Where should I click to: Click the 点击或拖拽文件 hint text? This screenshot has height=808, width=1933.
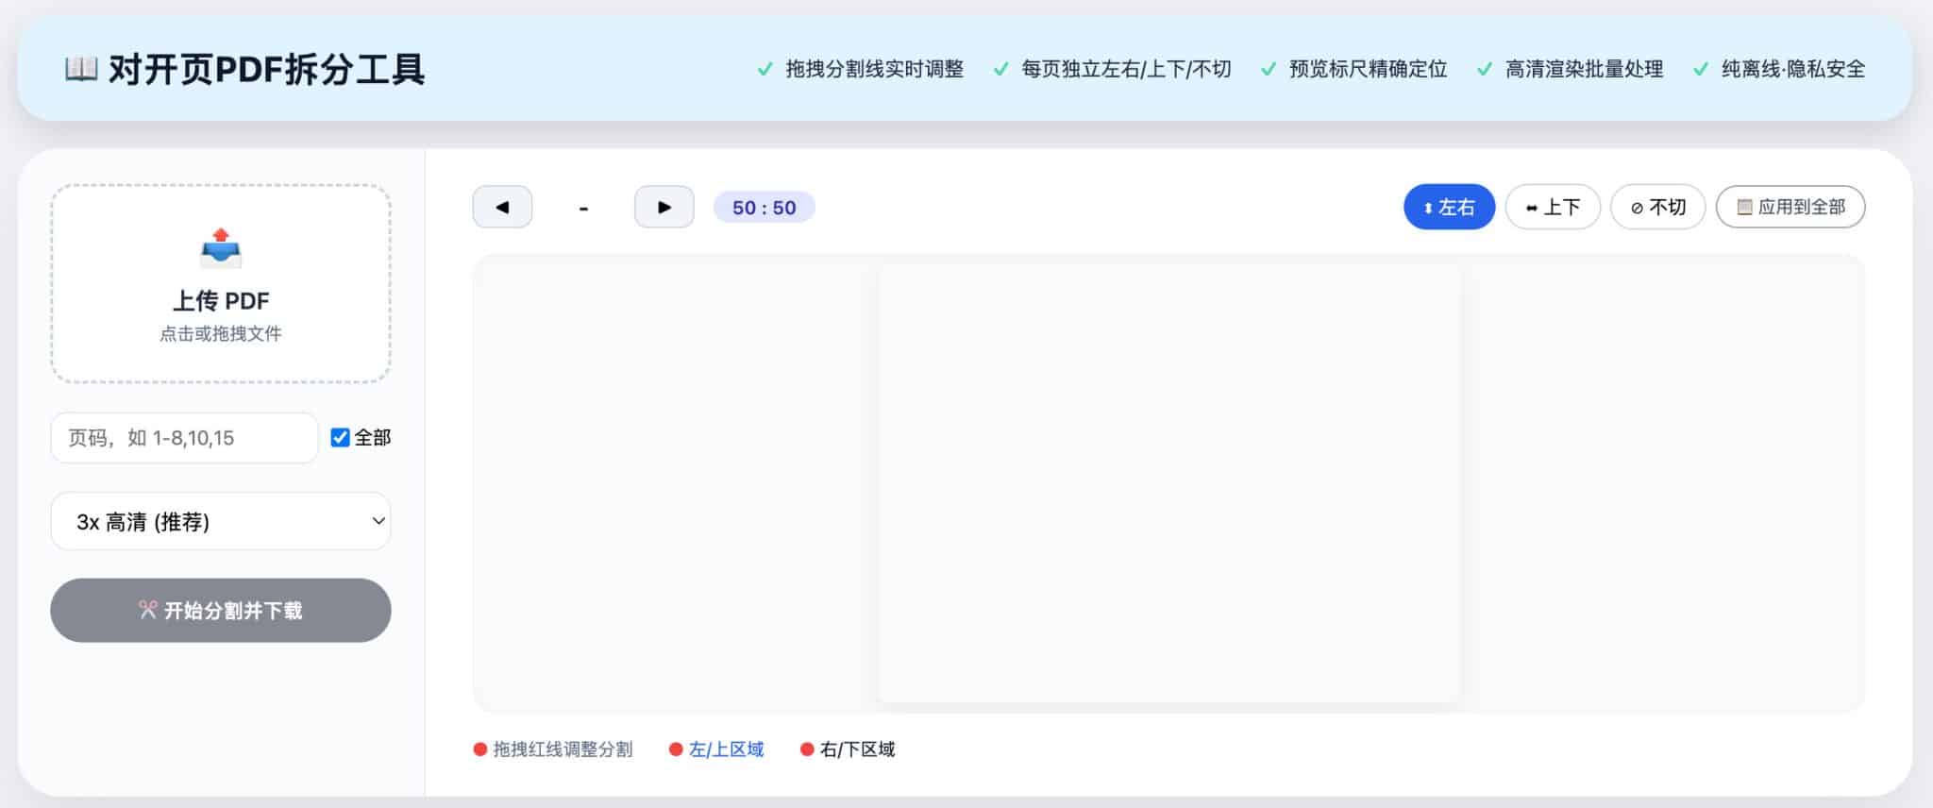pos(221,333)
